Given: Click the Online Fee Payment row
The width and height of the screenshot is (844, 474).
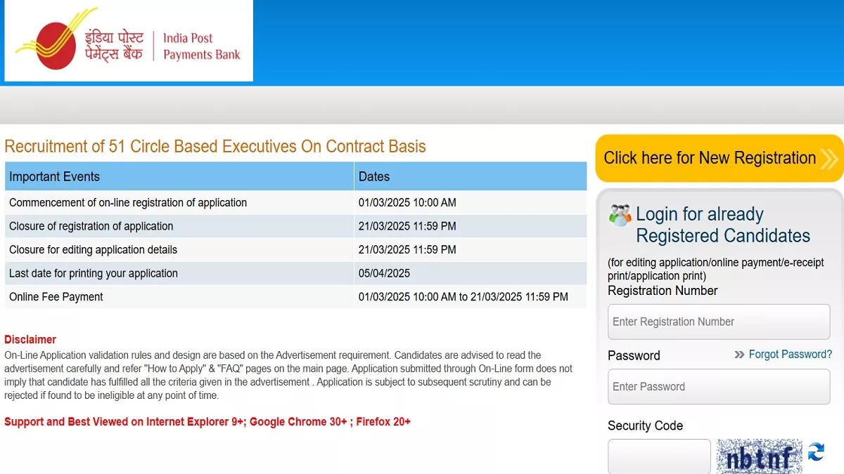Looking at the screenshot, I should tap(295, 297).
